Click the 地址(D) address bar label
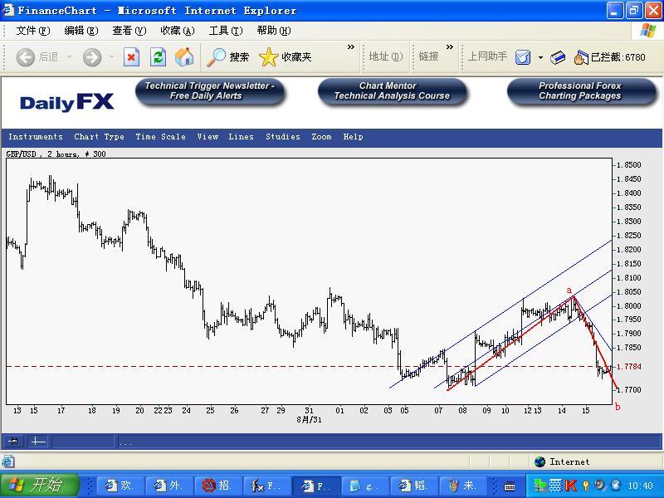664x498 pixels. click(385, 56)
